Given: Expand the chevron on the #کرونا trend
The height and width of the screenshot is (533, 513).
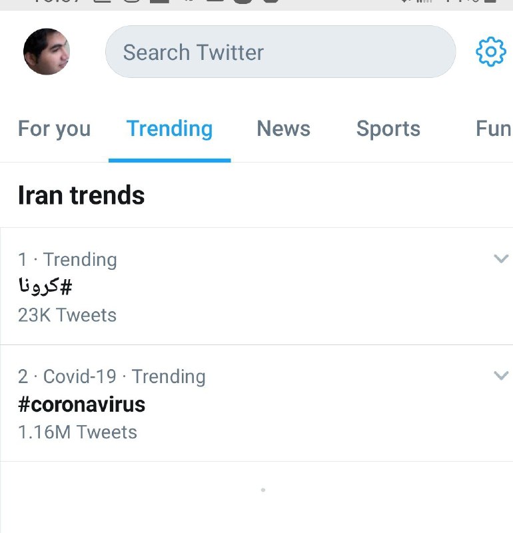Looking at the screenshot, I should [500, 259].
